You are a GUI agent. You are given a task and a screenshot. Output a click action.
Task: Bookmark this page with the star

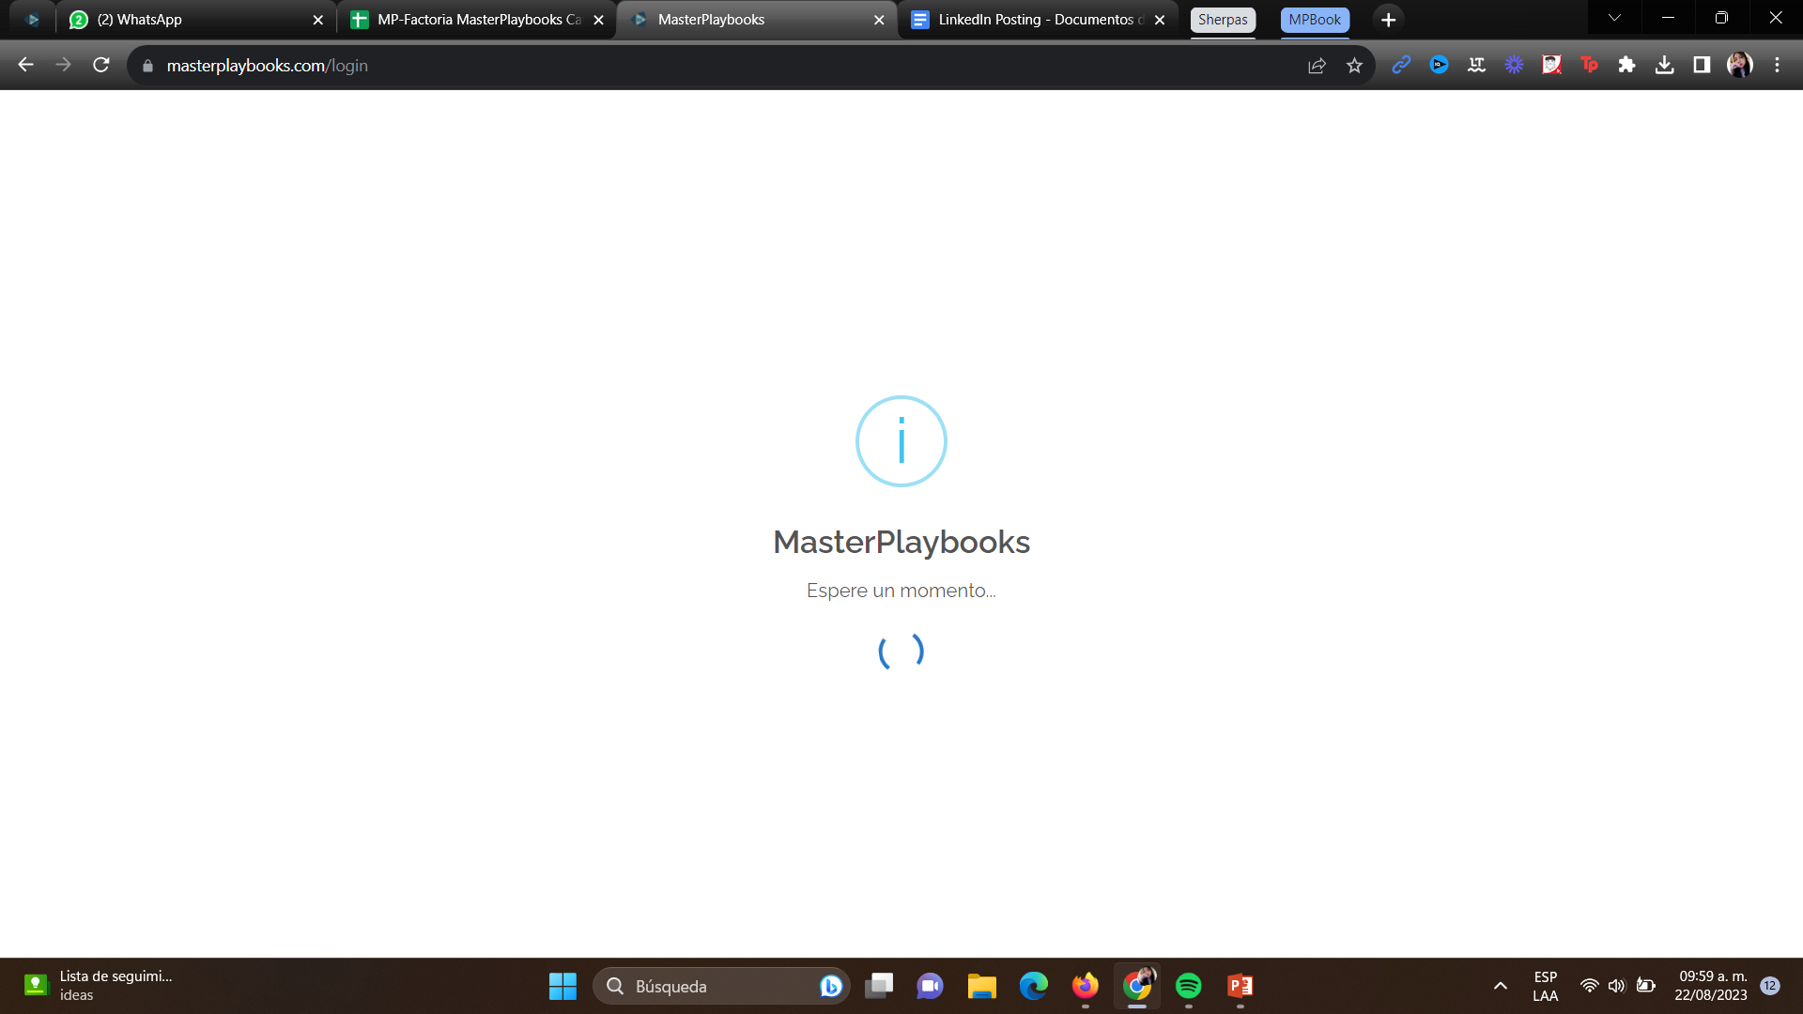1354,66
